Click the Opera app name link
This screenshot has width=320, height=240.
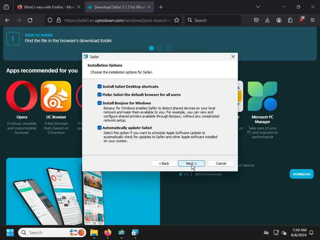point(22,117)
